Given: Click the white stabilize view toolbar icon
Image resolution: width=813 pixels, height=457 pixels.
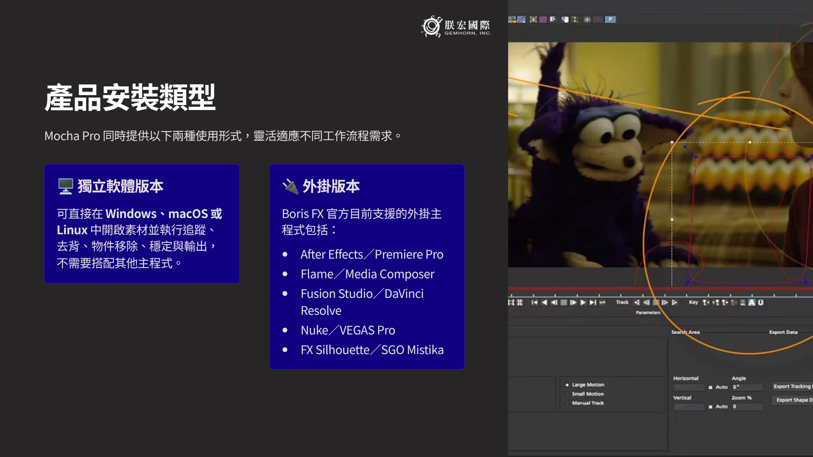Looking at the screenshot, I should [553, 20].
